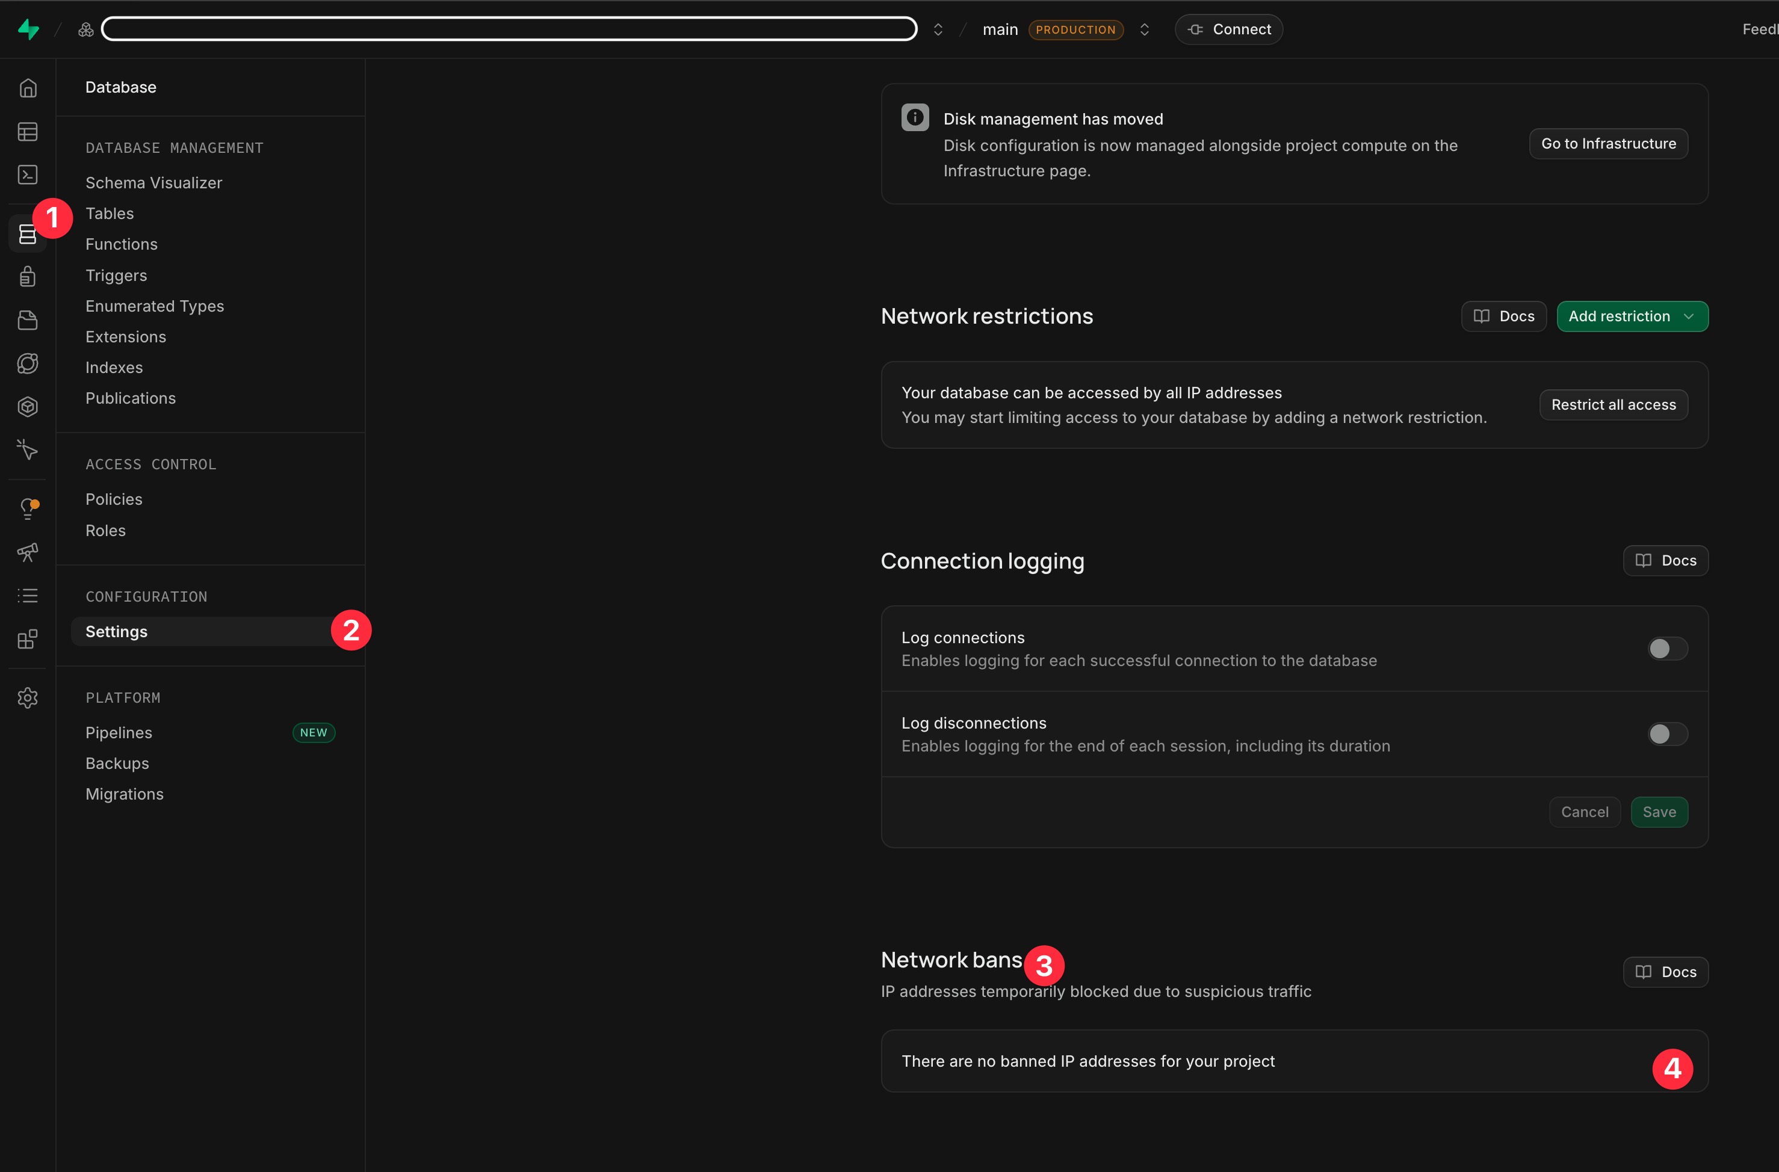Click the organization icon in the breadcrumb
Viewport: 1779px width, 1172px height.
(86, 29)
